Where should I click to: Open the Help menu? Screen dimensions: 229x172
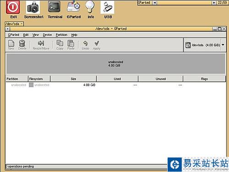74,35
